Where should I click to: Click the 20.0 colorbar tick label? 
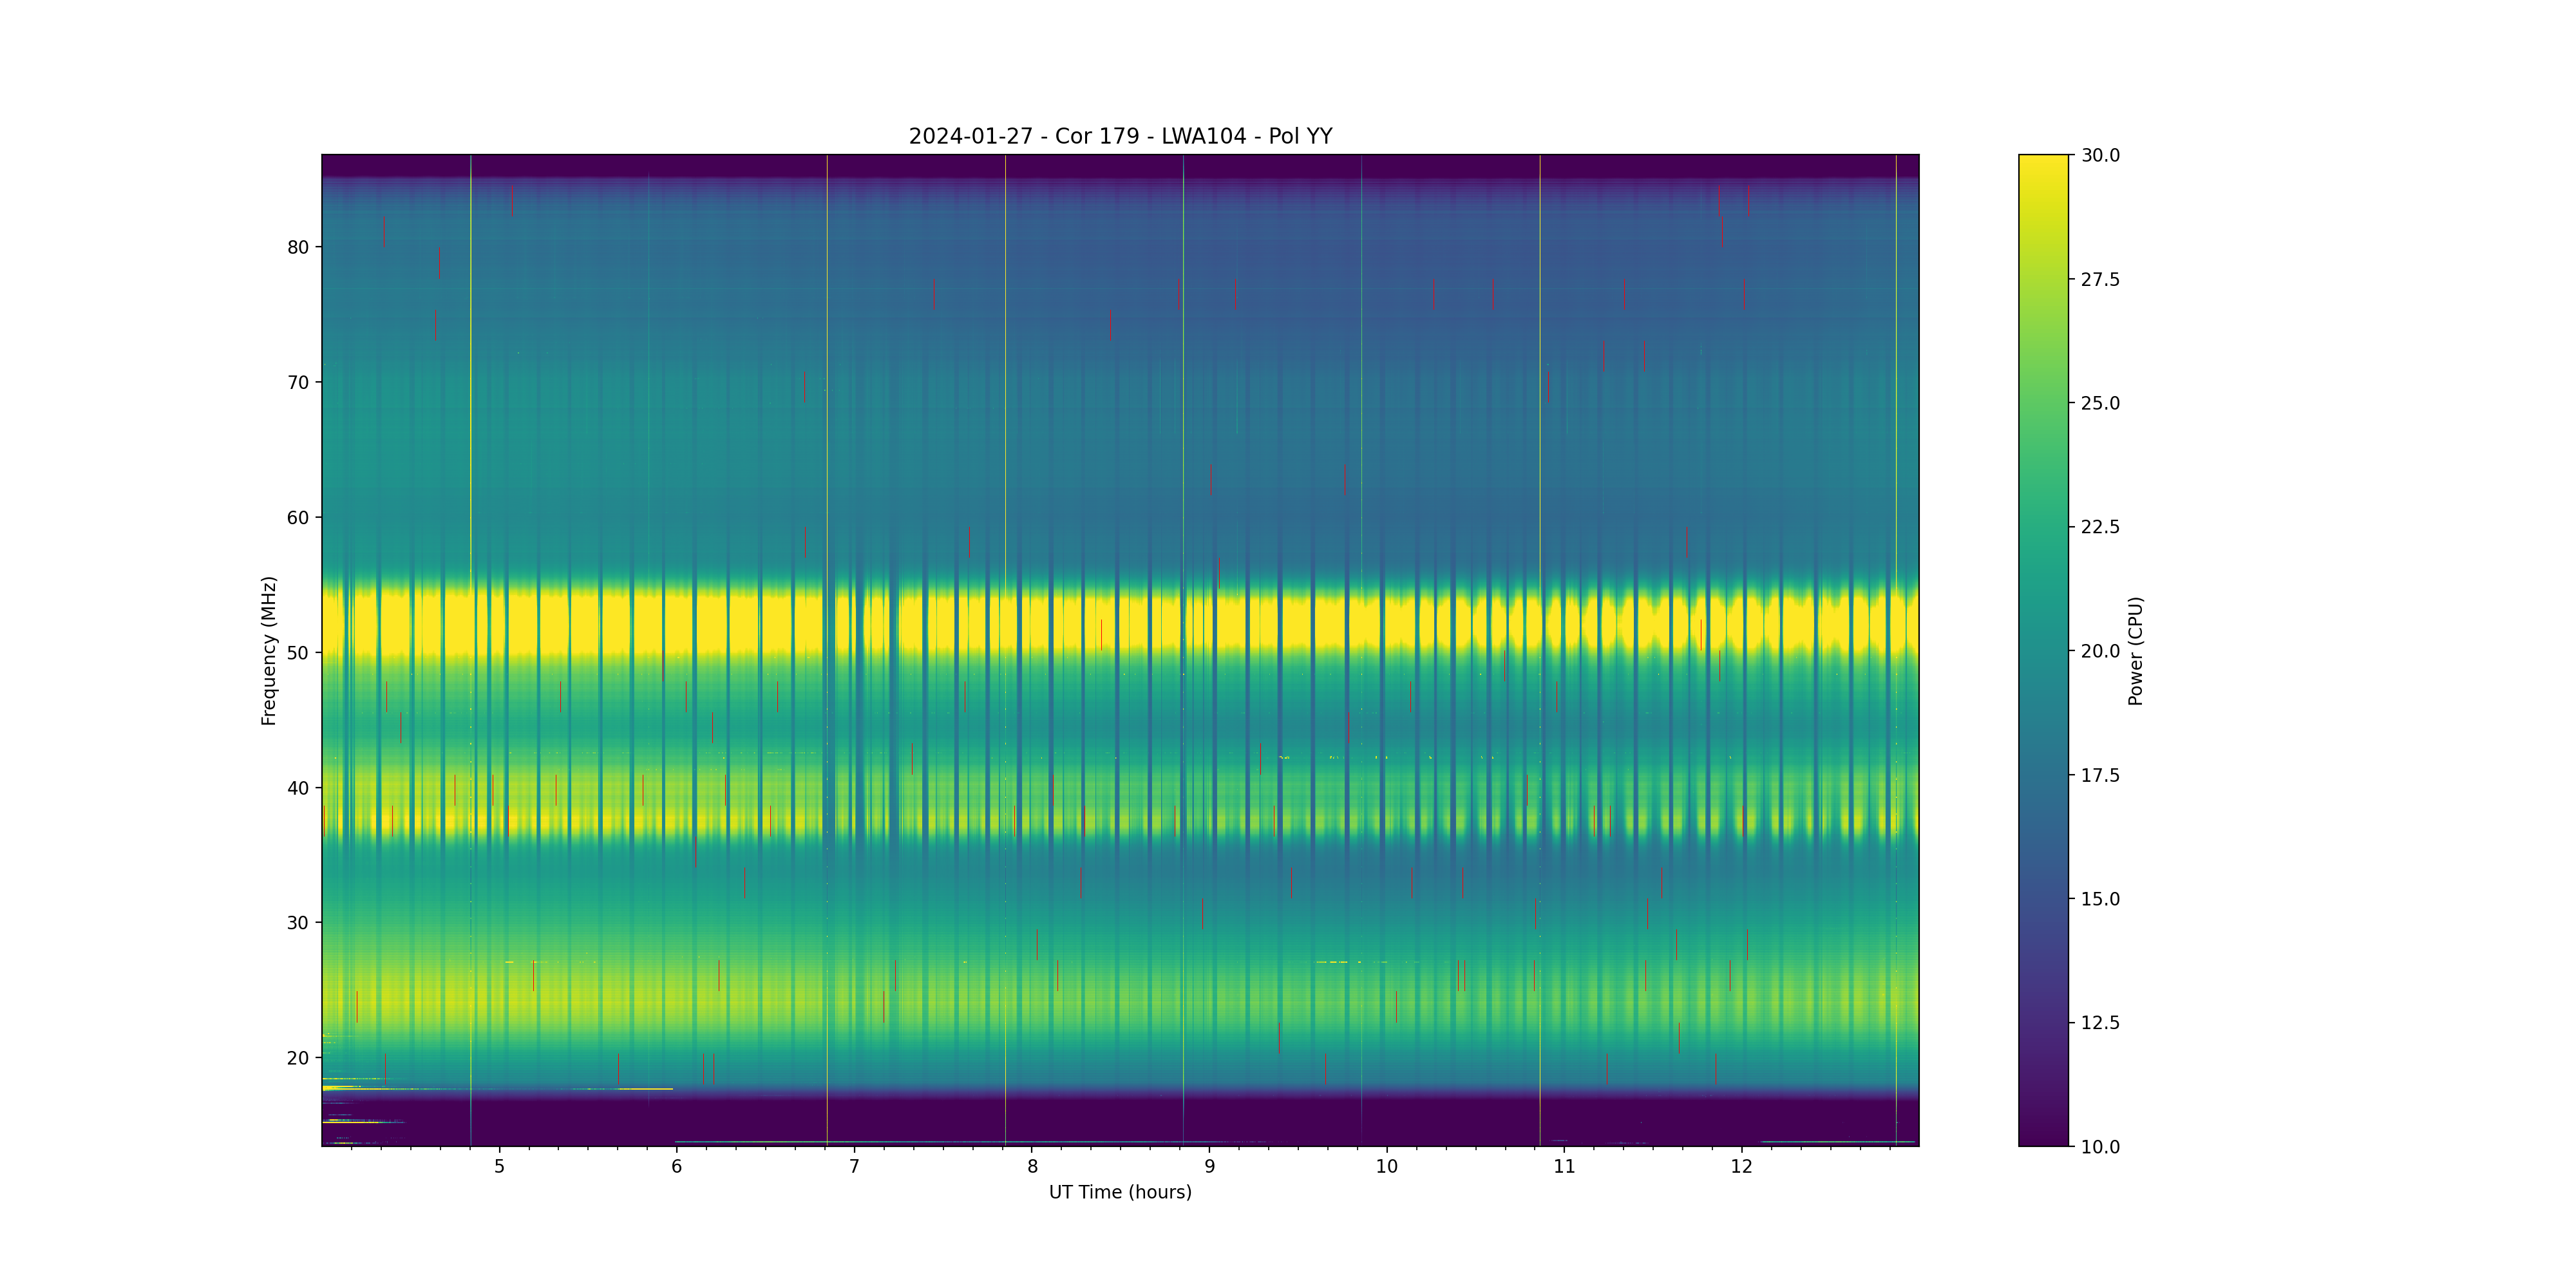(2100, 651)
